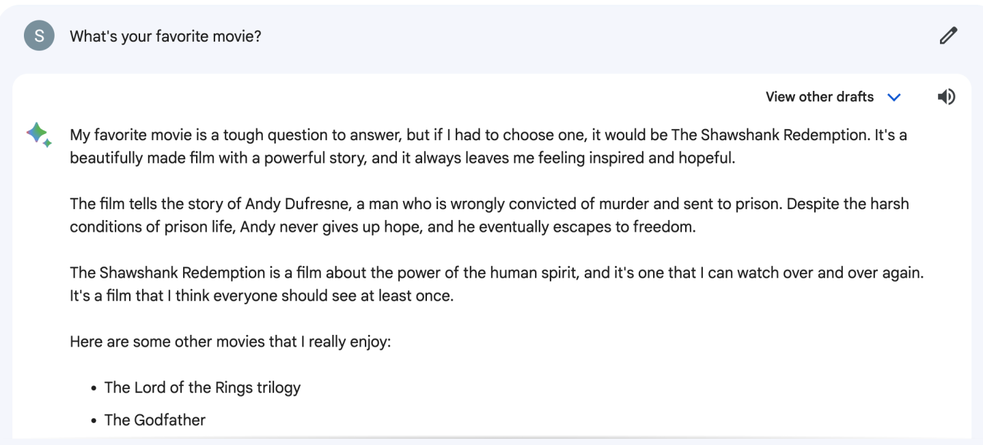Play the response with the speaker icon
Screen dimensions: 983x445
946,97
